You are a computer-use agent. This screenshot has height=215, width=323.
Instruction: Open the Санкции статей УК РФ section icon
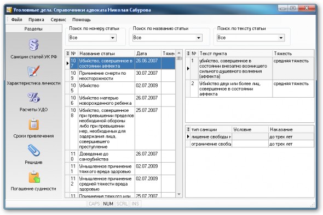(x=33, y=45)
